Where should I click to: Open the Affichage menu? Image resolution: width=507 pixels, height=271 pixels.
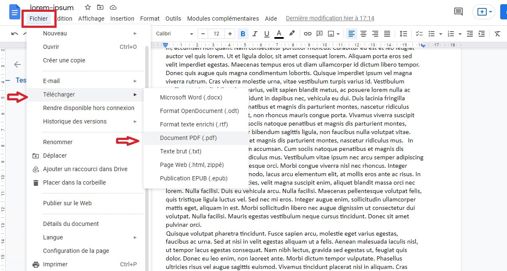point(91,19)
